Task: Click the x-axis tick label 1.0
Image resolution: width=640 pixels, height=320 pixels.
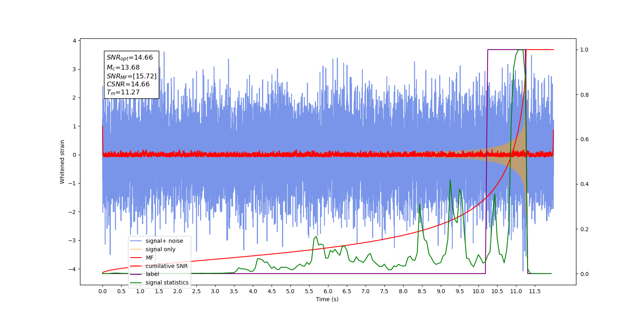Action: (140, 291)
